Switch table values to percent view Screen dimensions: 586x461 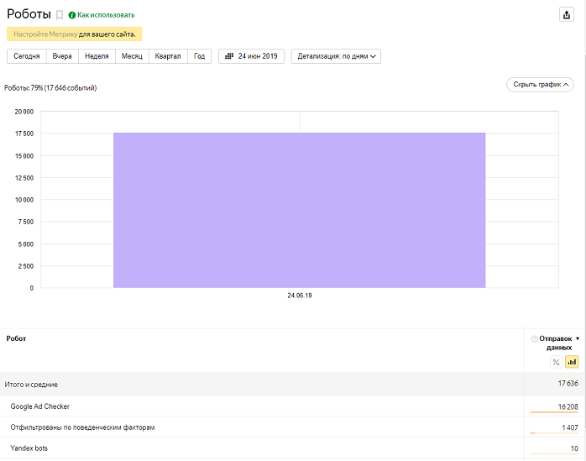pos(556,362)
